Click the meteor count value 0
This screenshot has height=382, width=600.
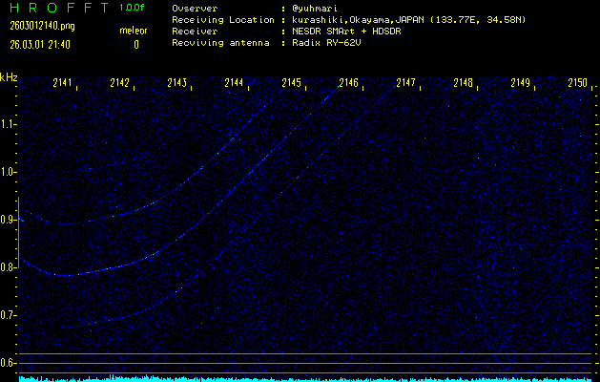[x=135, y=44]
